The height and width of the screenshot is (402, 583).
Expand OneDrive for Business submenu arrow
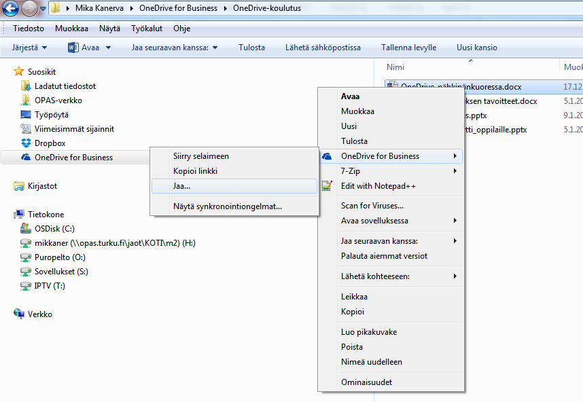(455, 156)
